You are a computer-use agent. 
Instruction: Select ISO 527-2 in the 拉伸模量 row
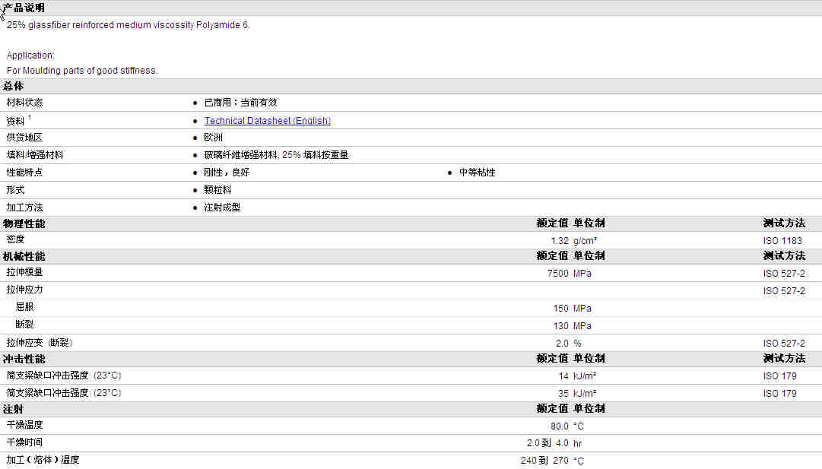tap(784, 274)
